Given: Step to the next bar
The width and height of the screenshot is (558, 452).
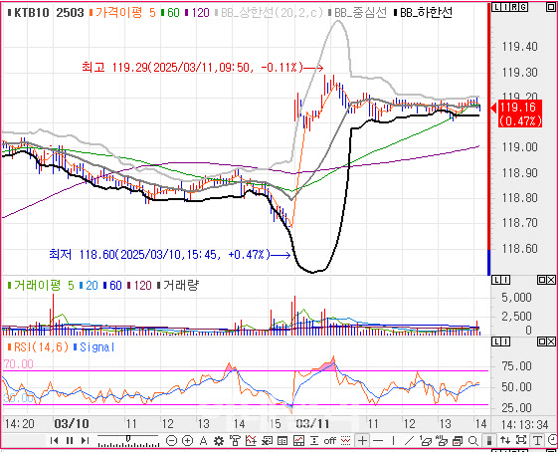Looking at the screenshot, I should [85, 441].
